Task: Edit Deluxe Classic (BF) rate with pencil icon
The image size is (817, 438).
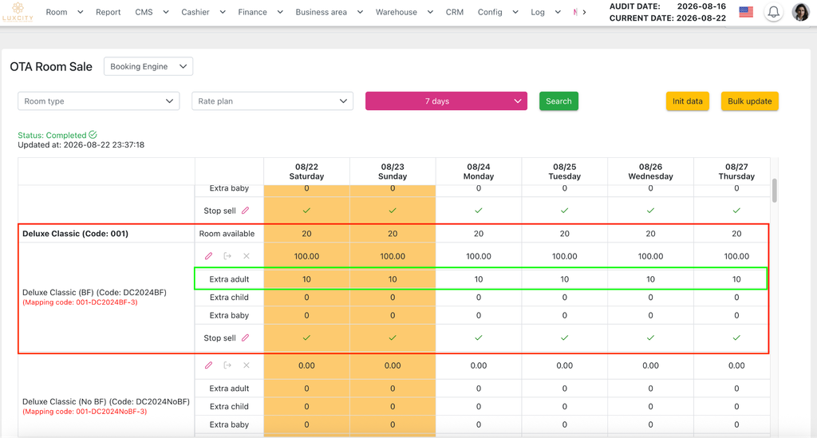Action: point(208,256)
